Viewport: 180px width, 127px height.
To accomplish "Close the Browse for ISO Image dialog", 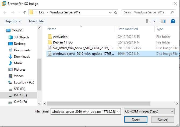I will (175, 3).
